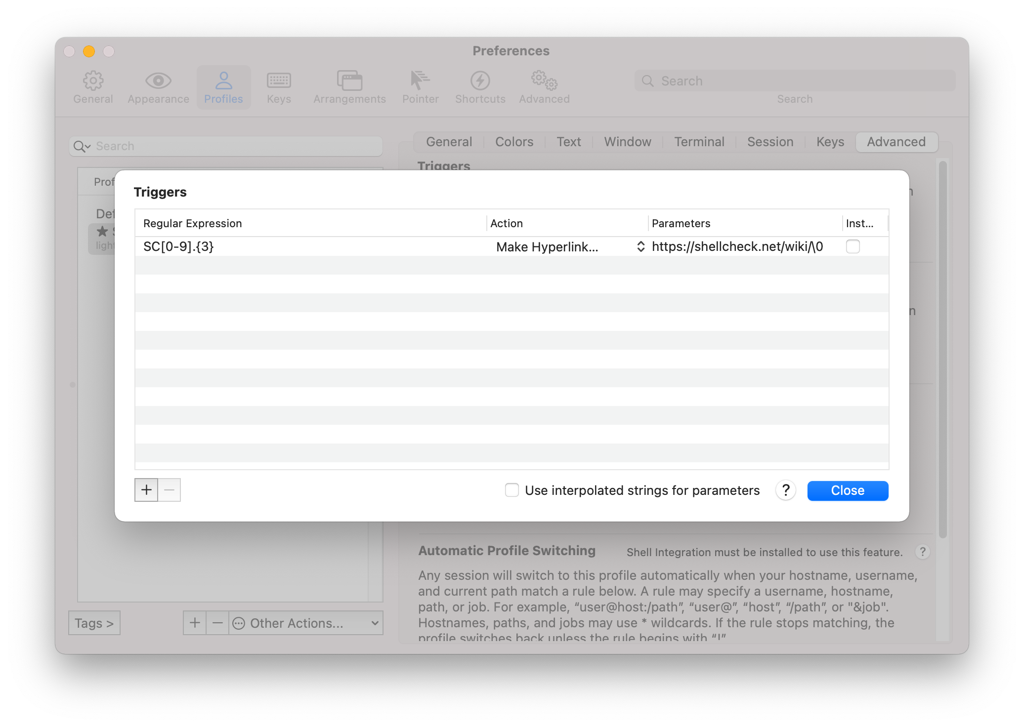
Task: Open the Arrangements windows icon
Action: tap(349, 81)
